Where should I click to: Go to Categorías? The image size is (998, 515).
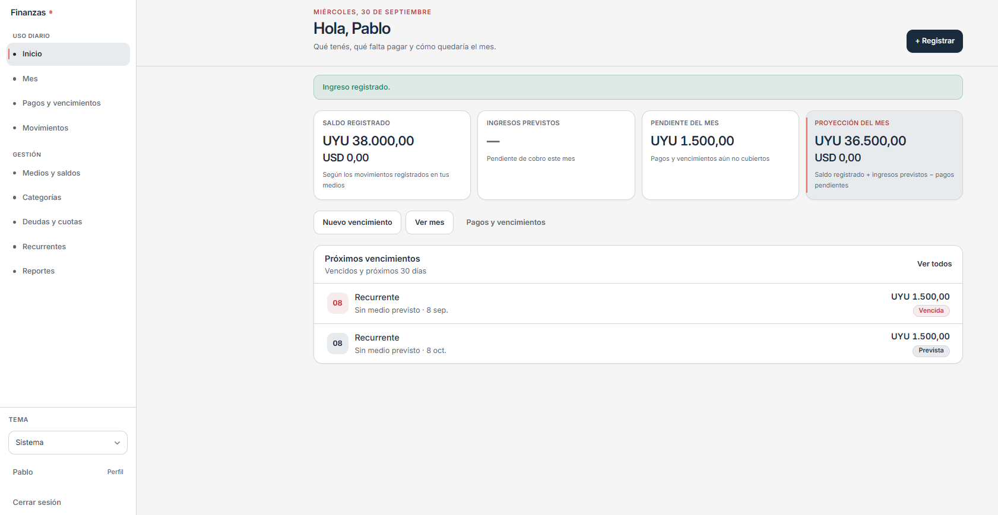pyautogui.click(x=68, y=198)
